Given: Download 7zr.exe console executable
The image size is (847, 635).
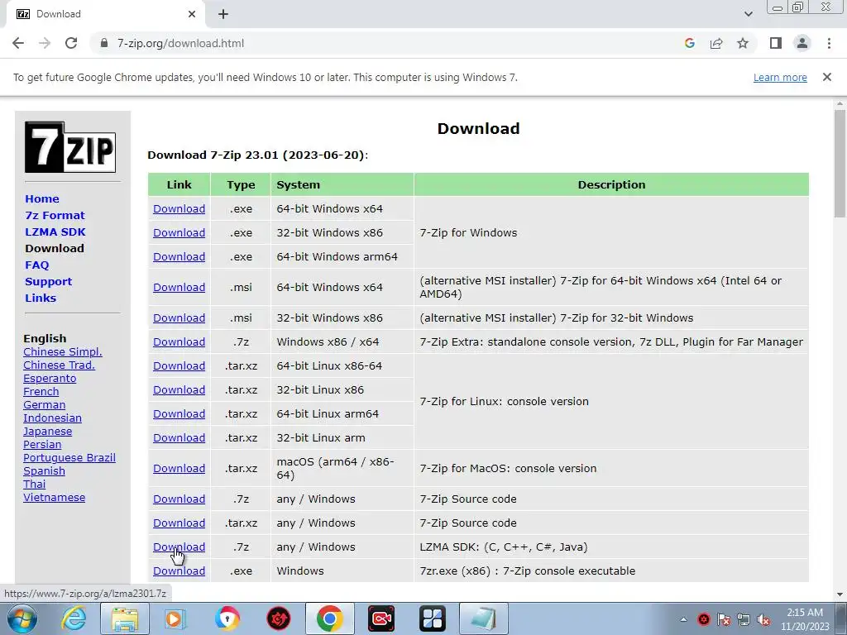Looking at the screenshot, I should (179, 571).
